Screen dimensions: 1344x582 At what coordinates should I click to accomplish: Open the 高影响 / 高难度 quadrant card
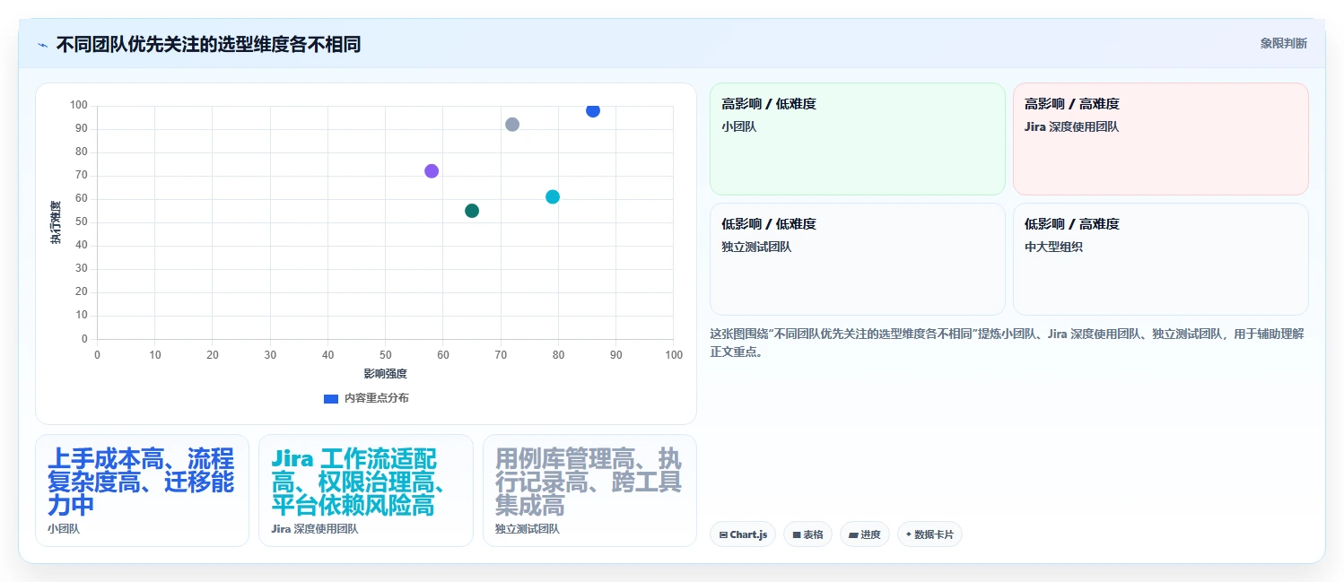pos(1161,139)
